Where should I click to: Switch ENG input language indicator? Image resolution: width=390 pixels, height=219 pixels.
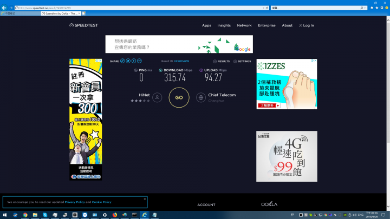361,215
